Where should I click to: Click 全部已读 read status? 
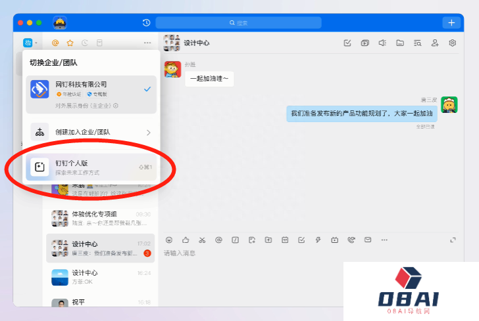point(425,127)
